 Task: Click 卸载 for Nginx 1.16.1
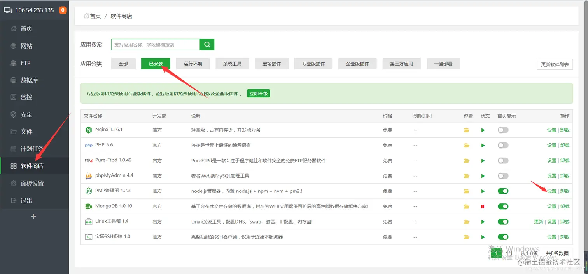pos(565,130)
